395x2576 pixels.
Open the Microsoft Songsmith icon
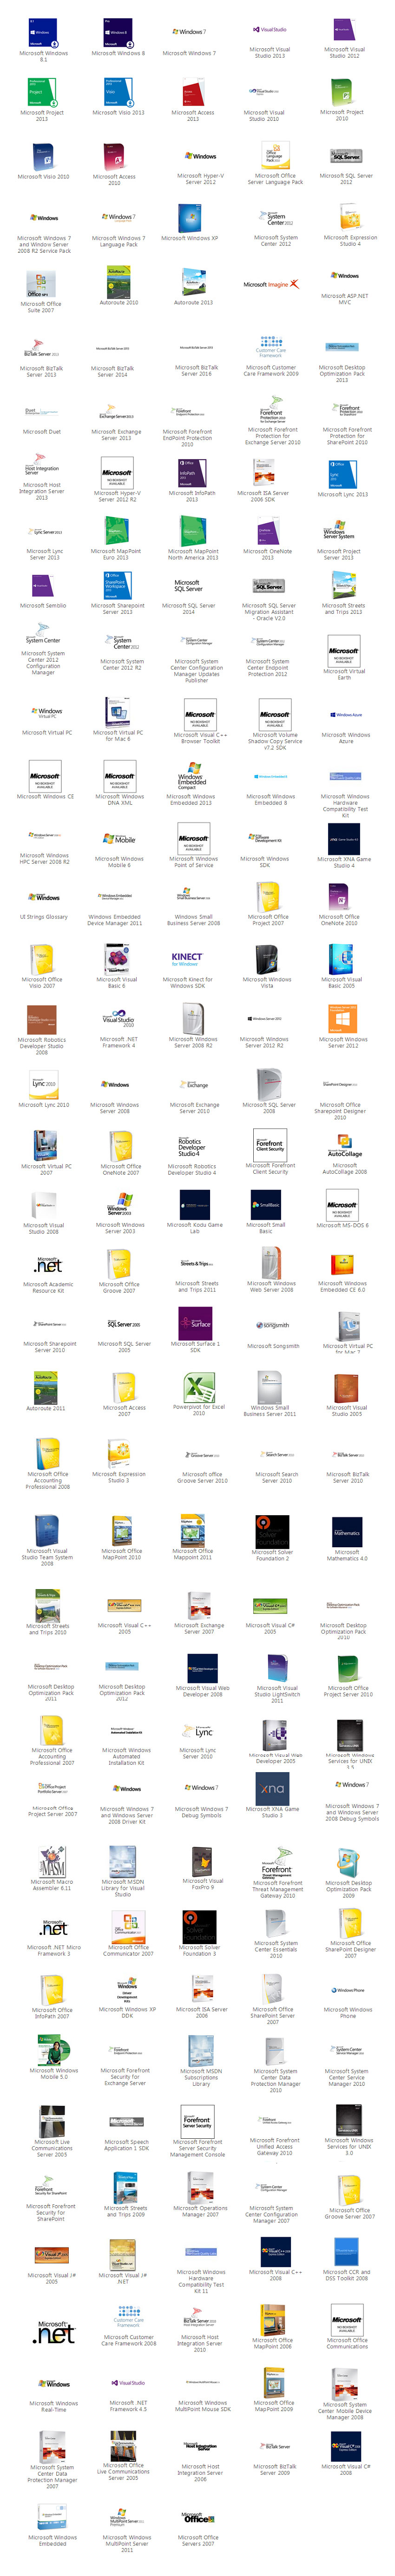point(272,1326)
